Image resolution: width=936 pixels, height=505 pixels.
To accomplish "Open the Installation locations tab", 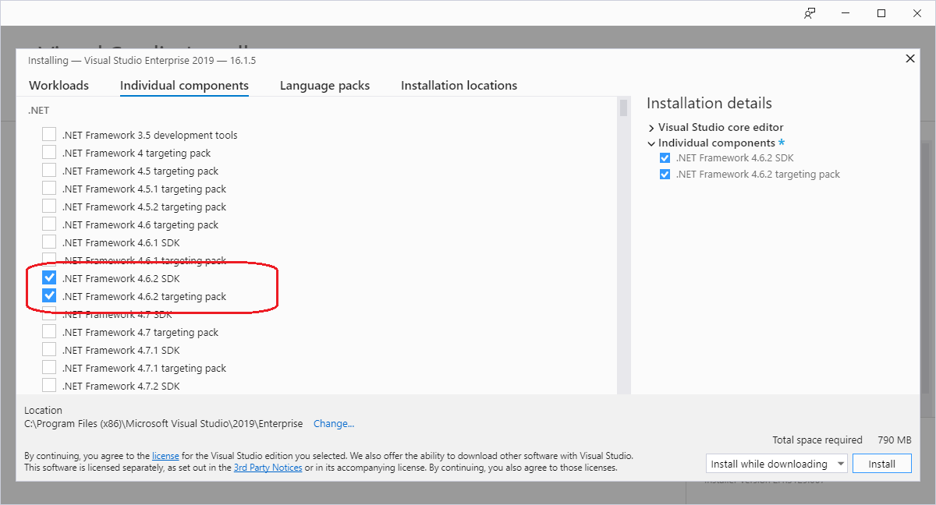I will coord(459,86).
